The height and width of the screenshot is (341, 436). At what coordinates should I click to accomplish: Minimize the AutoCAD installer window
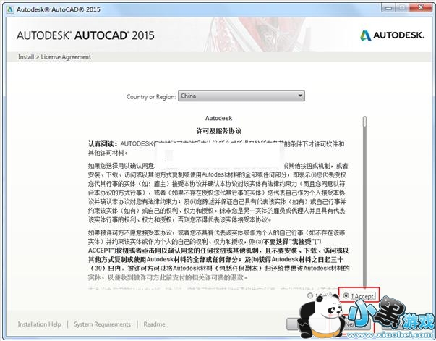388,8
